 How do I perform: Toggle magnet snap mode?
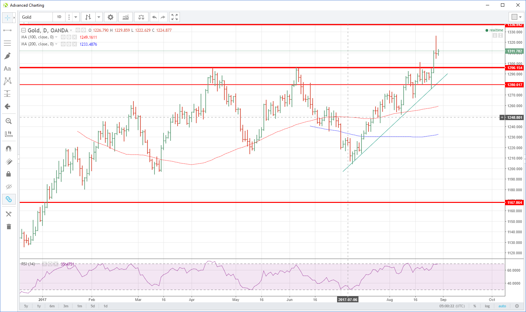9,148
